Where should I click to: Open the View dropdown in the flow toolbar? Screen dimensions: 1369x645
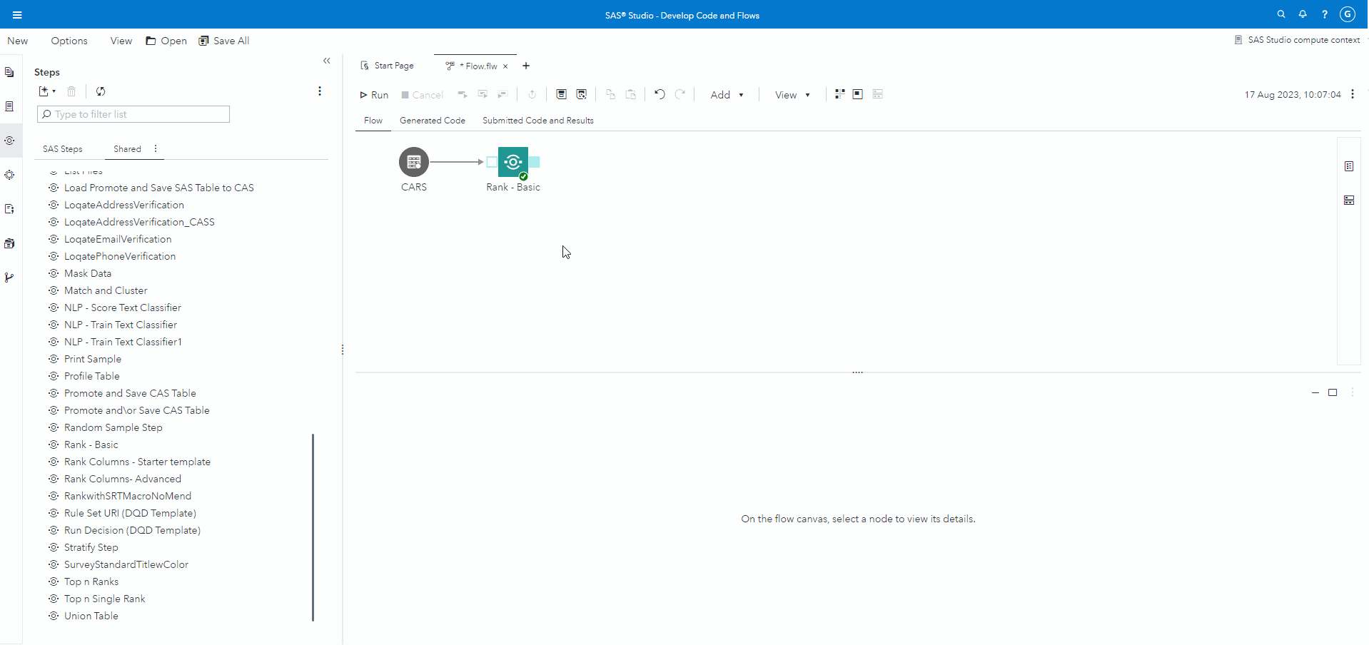[x=790, y=94]
